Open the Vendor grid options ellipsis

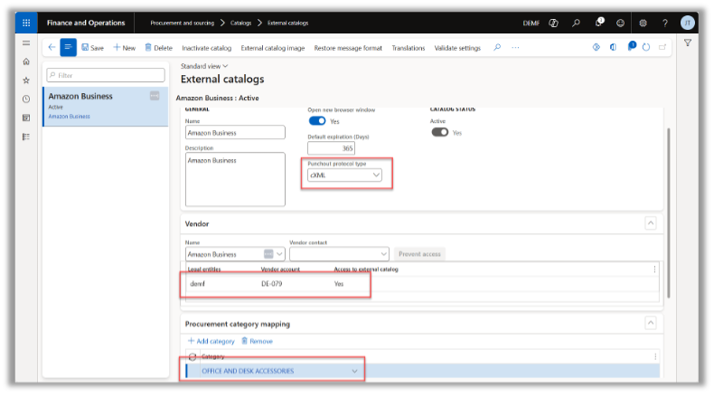click(x=655, y=269)
